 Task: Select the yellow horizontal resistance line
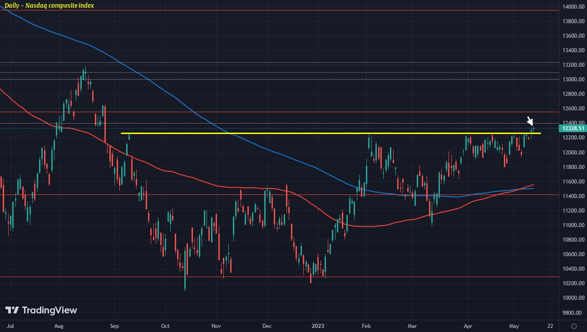(318, 133)
